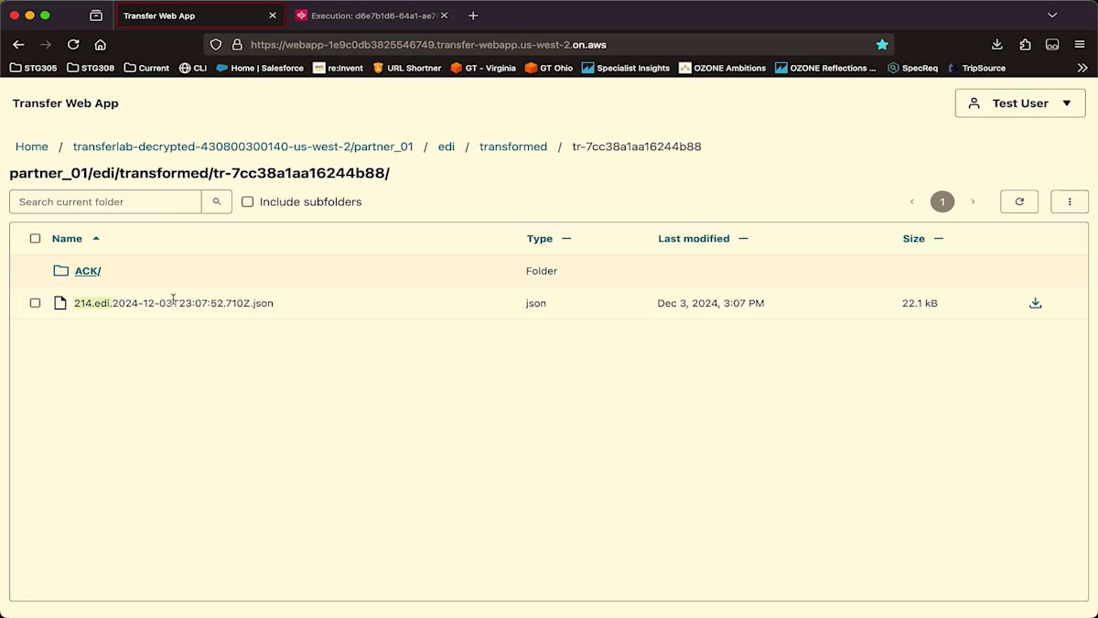Switch to Transfer Web App tab
The width and height of the screenshot is (1098, 618).
point(199,16)
